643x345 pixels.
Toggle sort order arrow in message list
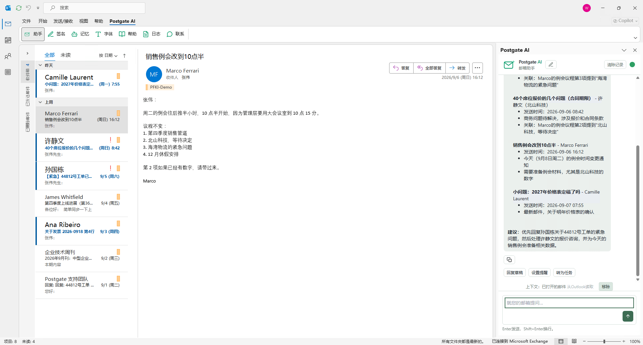(125, 55)
